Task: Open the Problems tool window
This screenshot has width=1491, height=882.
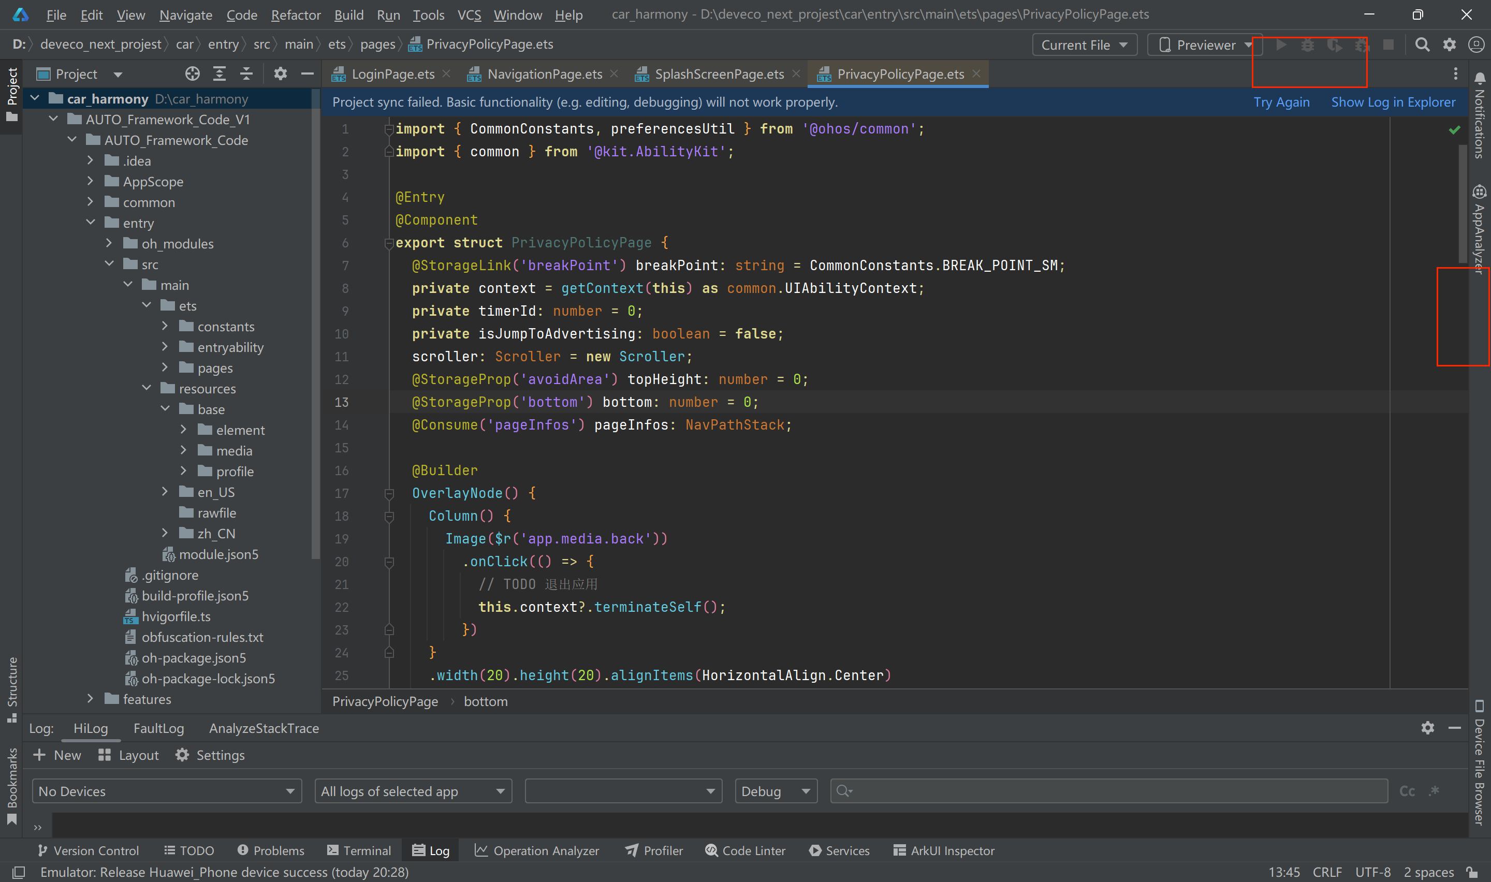Action: click(x=271, y=850)
